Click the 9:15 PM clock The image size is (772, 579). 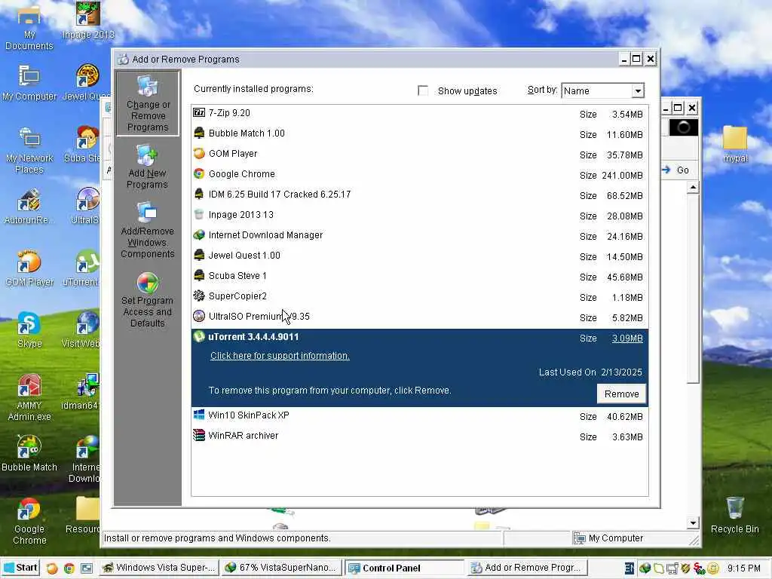pos(743,568)
